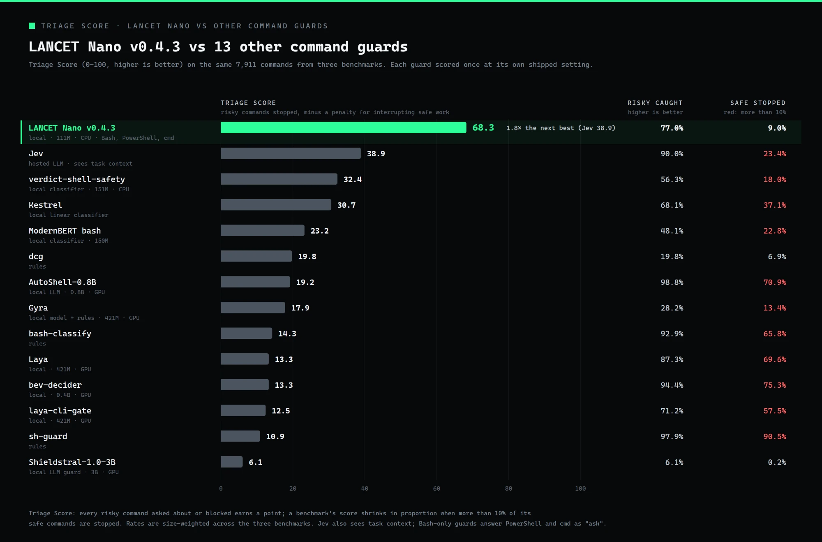Image resolution: width=822 pixels, height=542 pixels.
Task: Click the axis tick label '100'
Action: point(580,489)
